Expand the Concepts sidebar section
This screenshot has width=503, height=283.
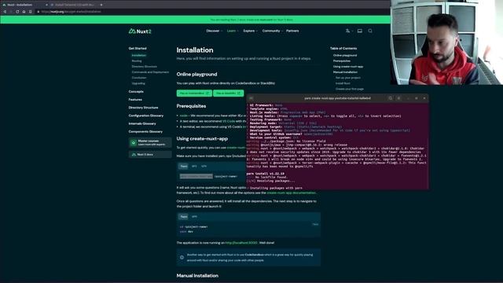(136, 91)
